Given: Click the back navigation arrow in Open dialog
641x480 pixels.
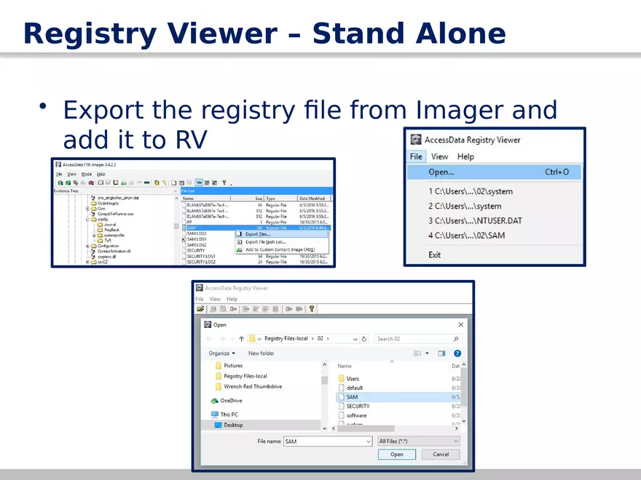Looking at the screenshot, I should pyautogui.click(x=209, y=338).
